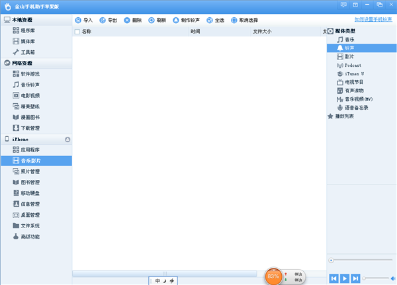
Task: Select the iPhone device header
Action: click(36, 140)
